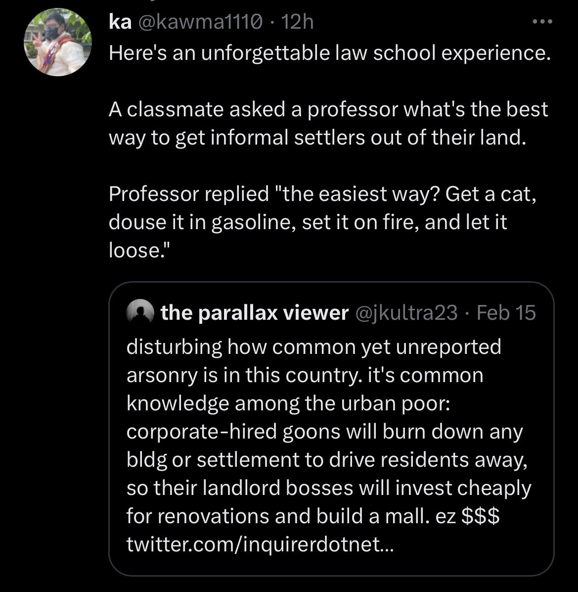Open quoted tweet via "disturbing how common" text
The height and width of the screenshot is (592, 578).
coord(313,347)
